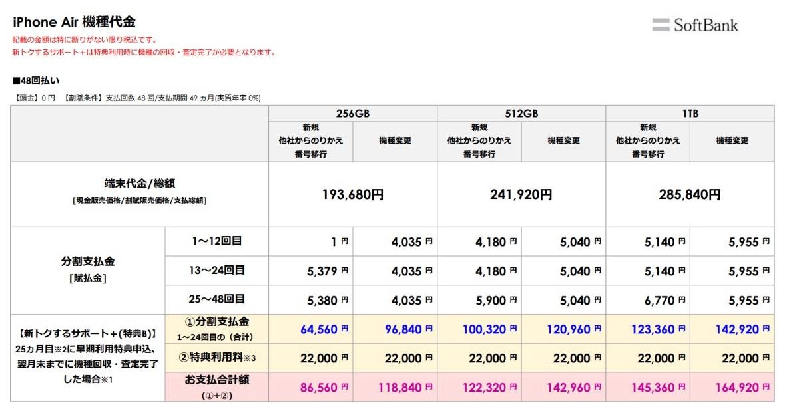Click the 285,840円 total price cell
This screenshot has height=411, width=799.
pos(690,195)
